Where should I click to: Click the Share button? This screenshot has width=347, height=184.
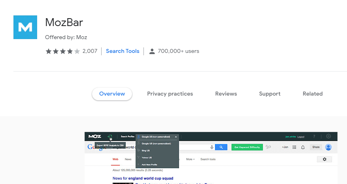(316, 147)
